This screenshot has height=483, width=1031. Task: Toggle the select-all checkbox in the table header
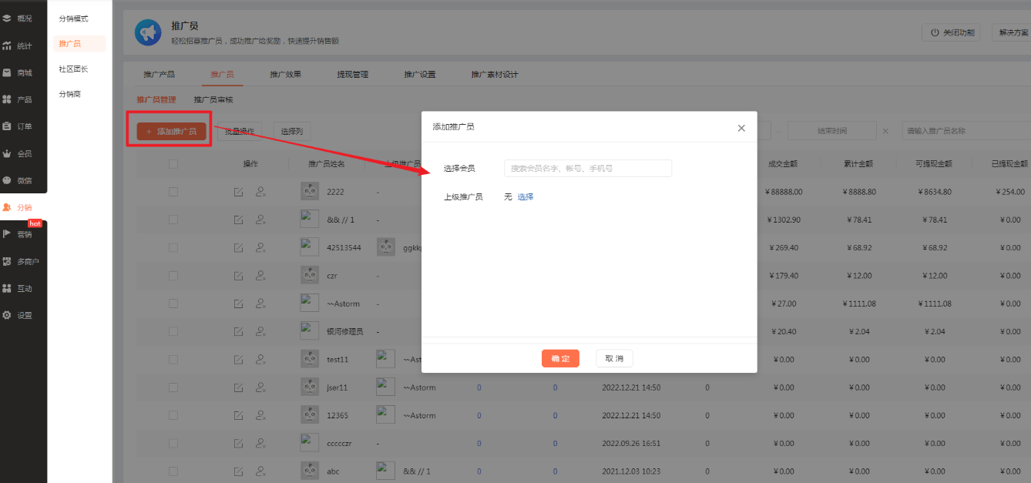[173, 163]
